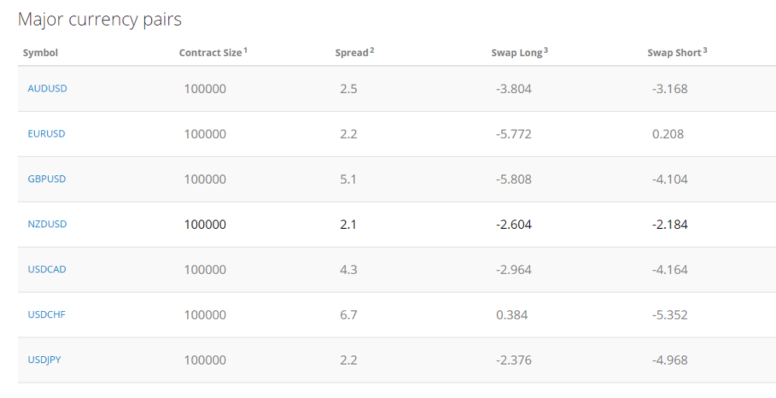
Task: Open the NZDUSD symbol link
Action: 47,223
